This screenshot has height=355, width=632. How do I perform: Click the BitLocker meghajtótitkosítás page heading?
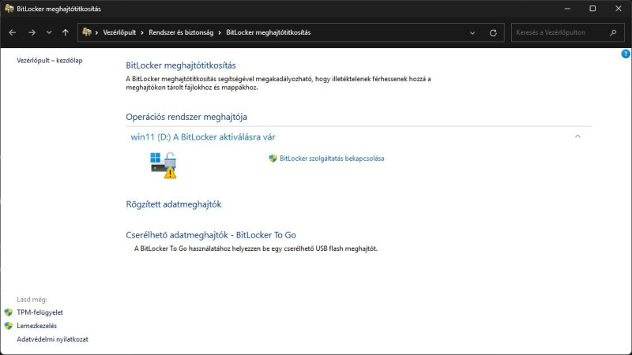pyautogui.click(x=181, y=65)
